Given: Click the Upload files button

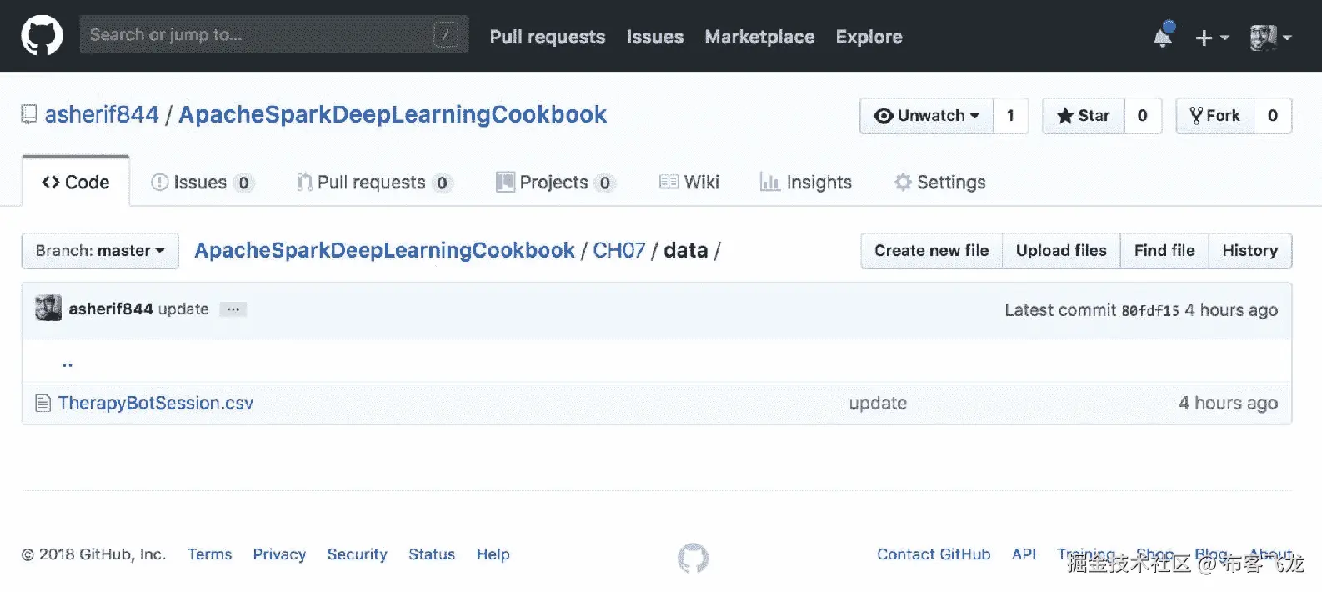Looking at the screenshot, I should click(1061, 251).
